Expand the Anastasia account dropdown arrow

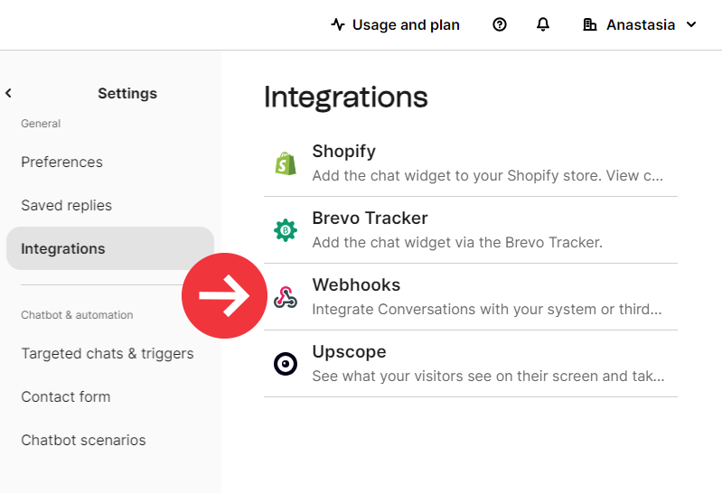click(691, 24)
